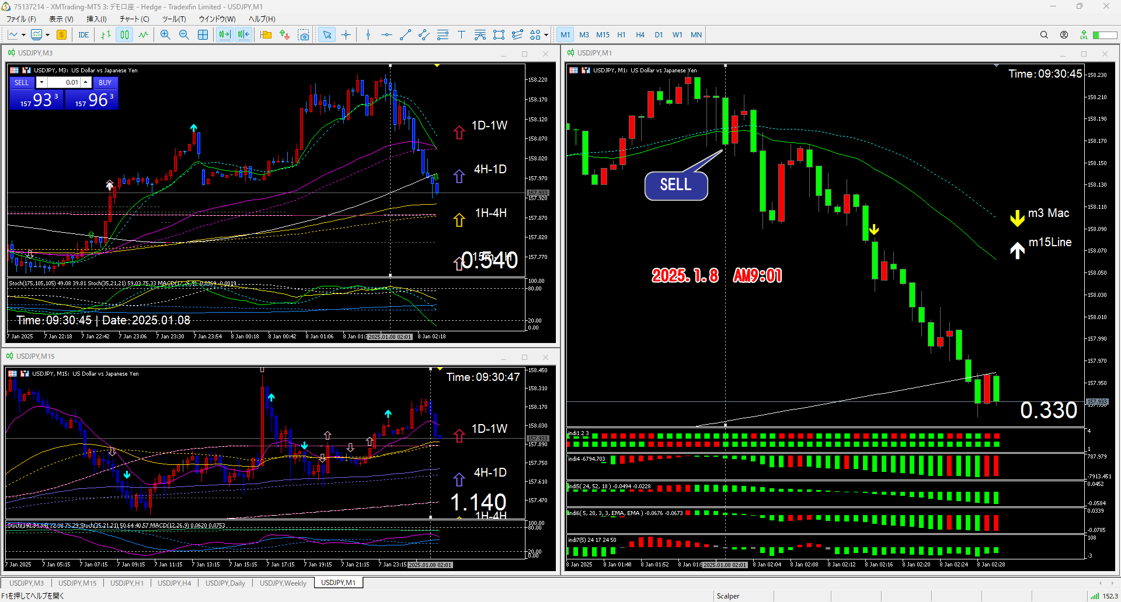Image resolution: width=1121 pixels, height=602 pixels.
Task: Expand the objects shapes dropdown arrow
Action: click(546, 35)
